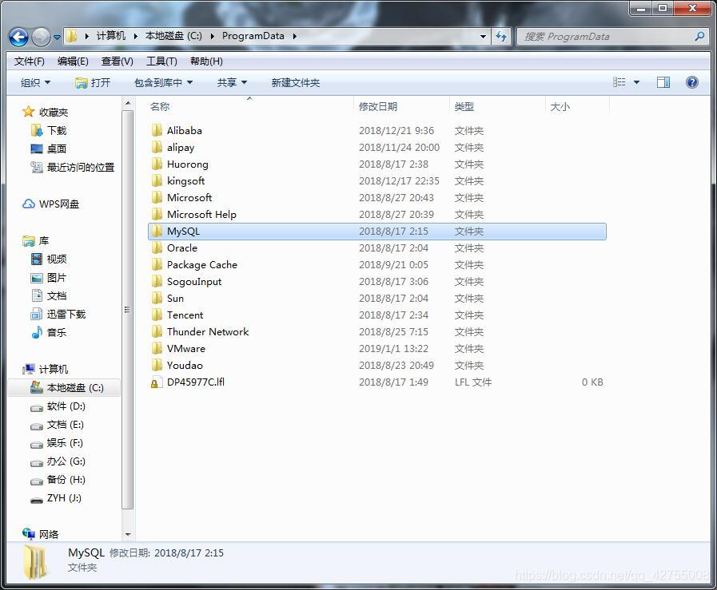Open the view options dropdown arrow
The height and width of the screenshot is (590, 717).
[x=636, y=83]
